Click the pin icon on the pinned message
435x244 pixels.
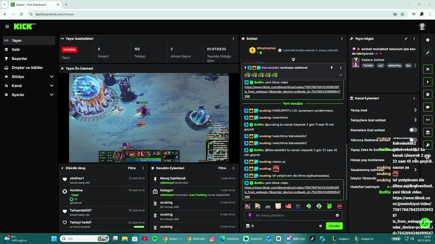(332, 68)
